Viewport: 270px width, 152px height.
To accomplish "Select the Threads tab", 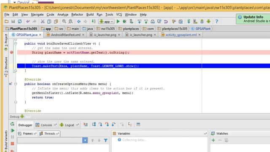I will coord(49,133).
